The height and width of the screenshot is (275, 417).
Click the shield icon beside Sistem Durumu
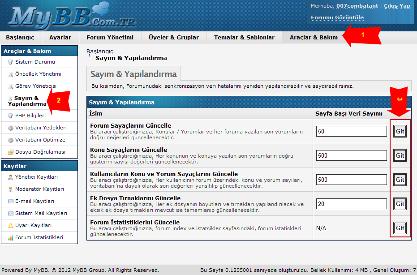10,62
